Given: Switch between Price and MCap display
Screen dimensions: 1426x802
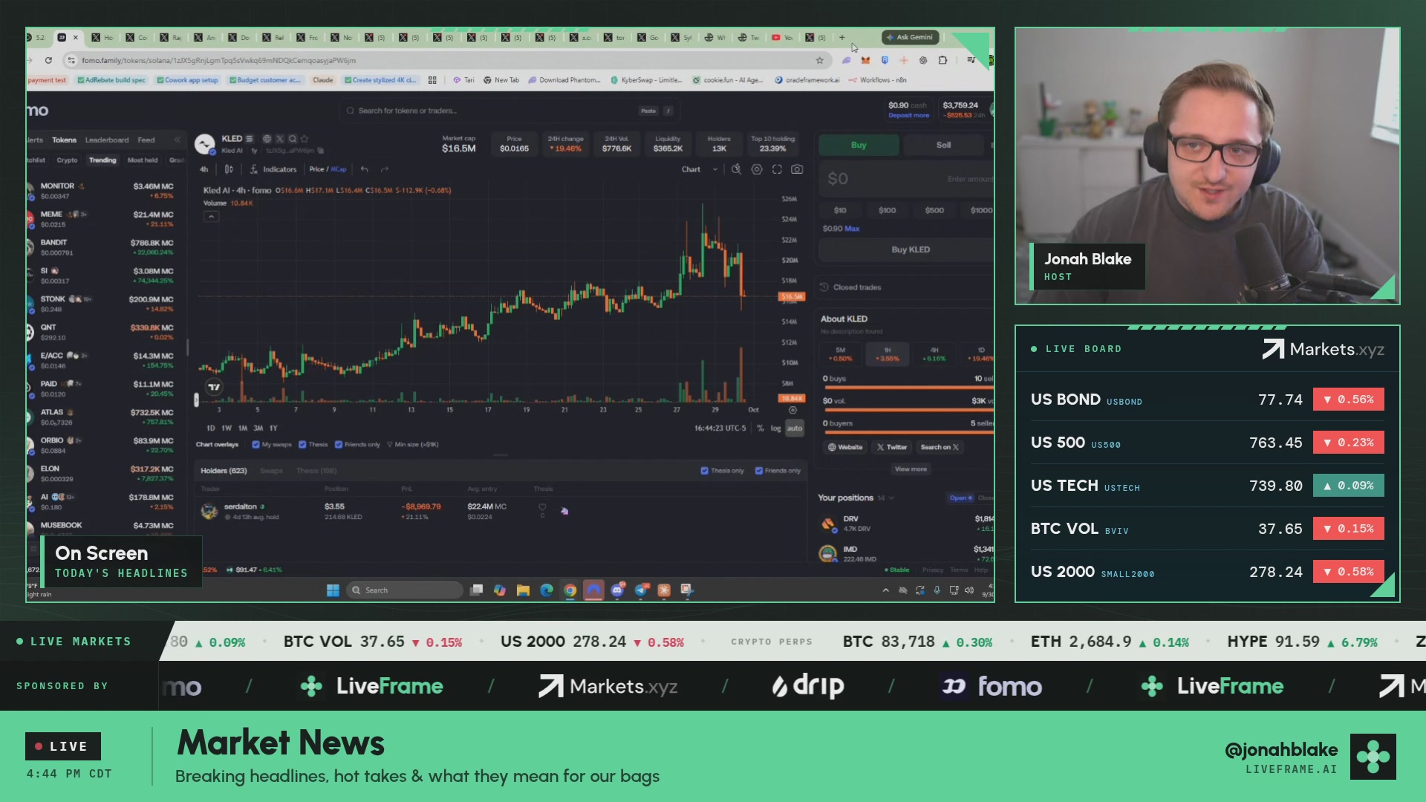Looking at the screenshot, I should tap(328, 169).
